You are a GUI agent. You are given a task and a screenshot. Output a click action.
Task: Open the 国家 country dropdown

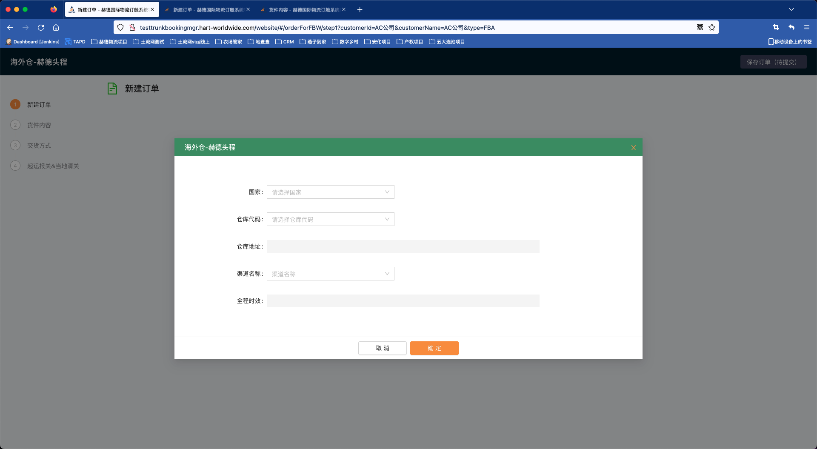[x=330, y=192]
